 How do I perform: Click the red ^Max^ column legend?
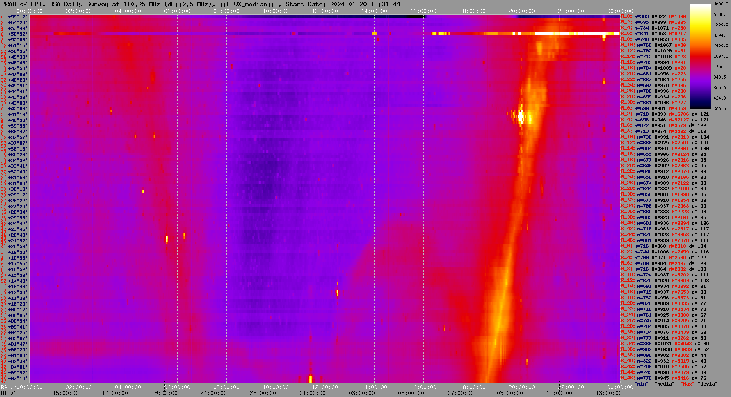688,384
